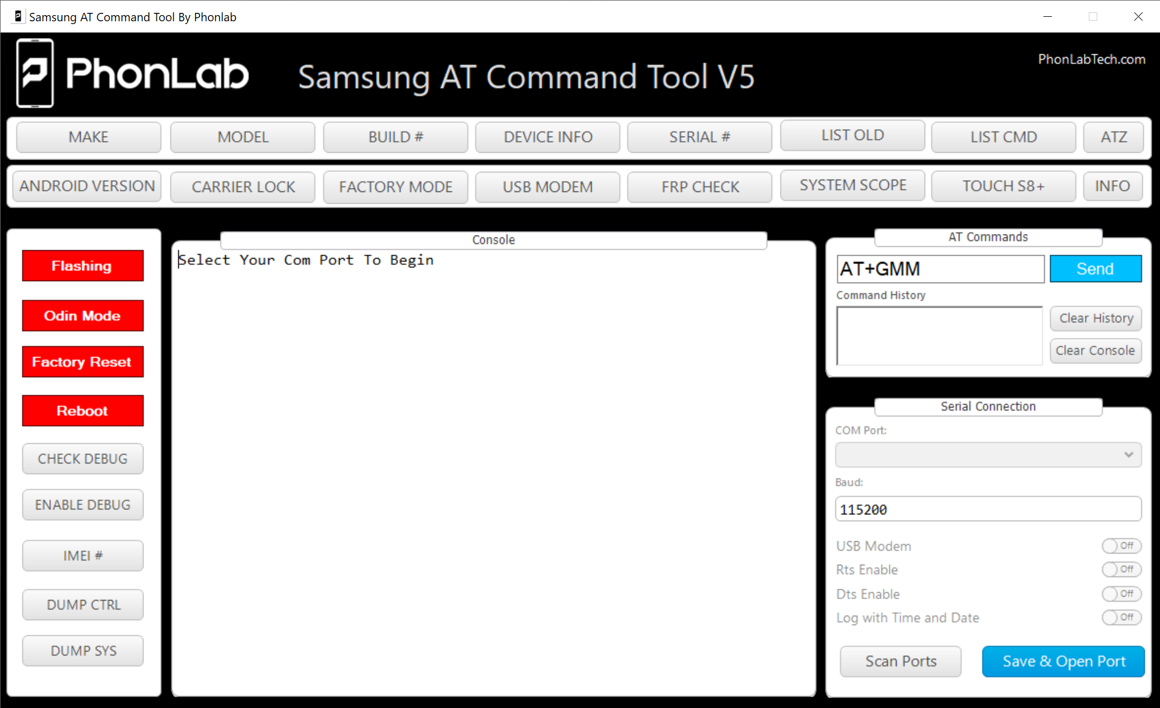Toggle the Dts Enable switch
The image size is (1160, 708).
(x=1121, y=594)
